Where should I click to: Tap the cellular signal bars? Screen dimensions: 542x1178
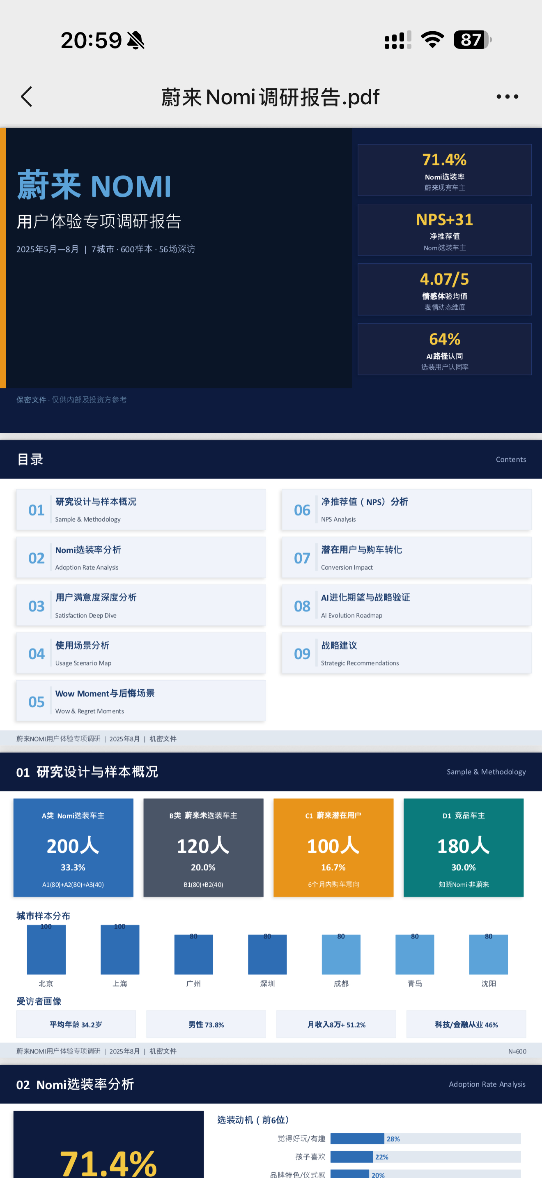tap(397, 40)
